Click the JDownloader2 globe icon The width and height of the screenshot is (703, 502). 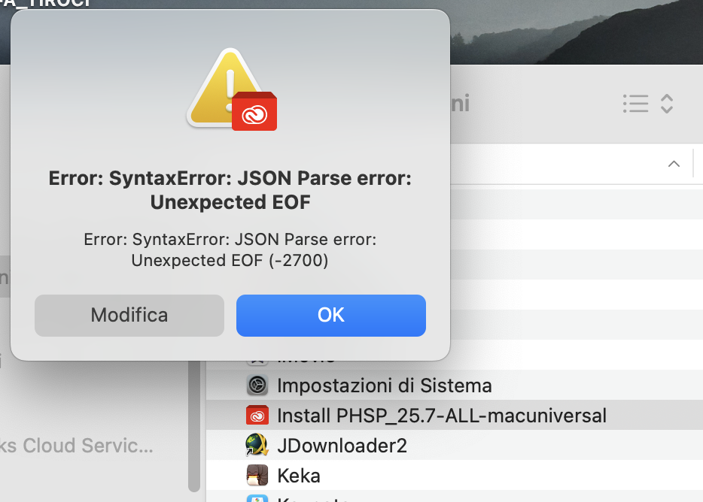257,445
